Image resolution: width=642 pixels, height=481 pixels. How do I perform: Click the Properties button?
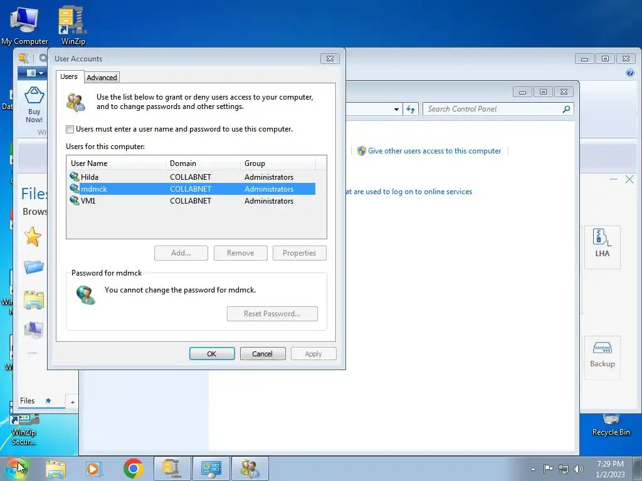coord(299,253)
